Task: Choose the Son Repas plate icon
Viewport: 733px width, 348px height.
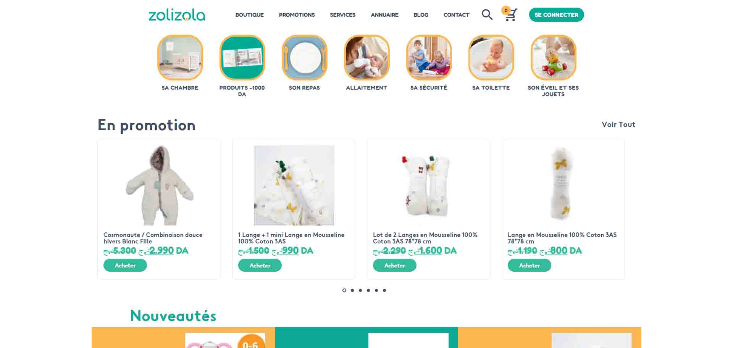Action: (x=304, y=58)
